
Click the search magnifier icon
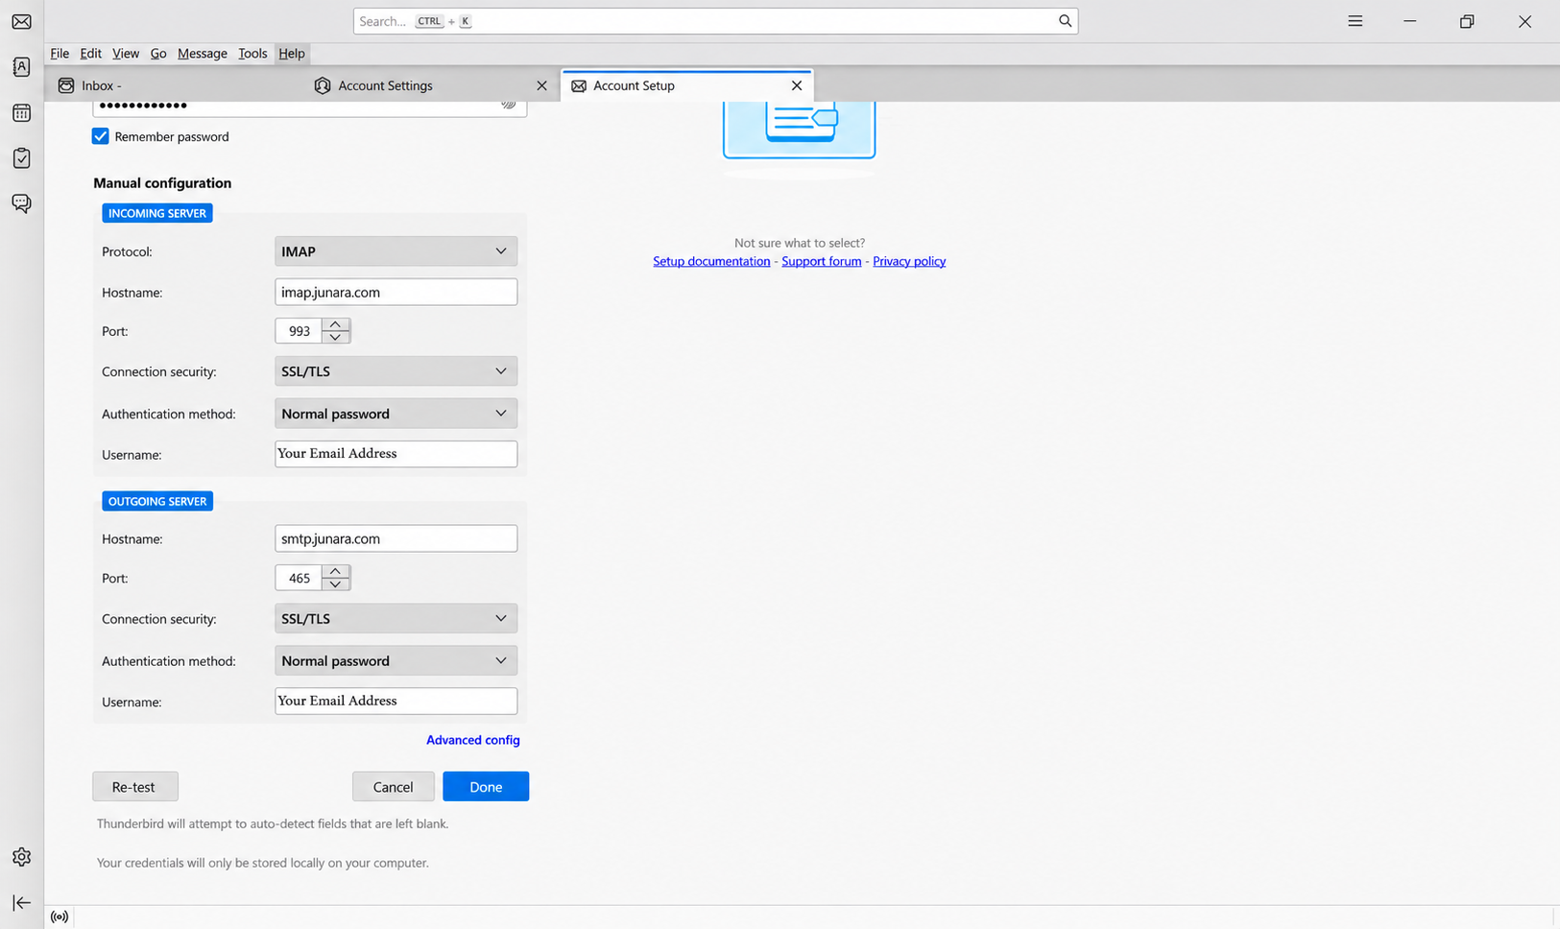coord(1065,21)
